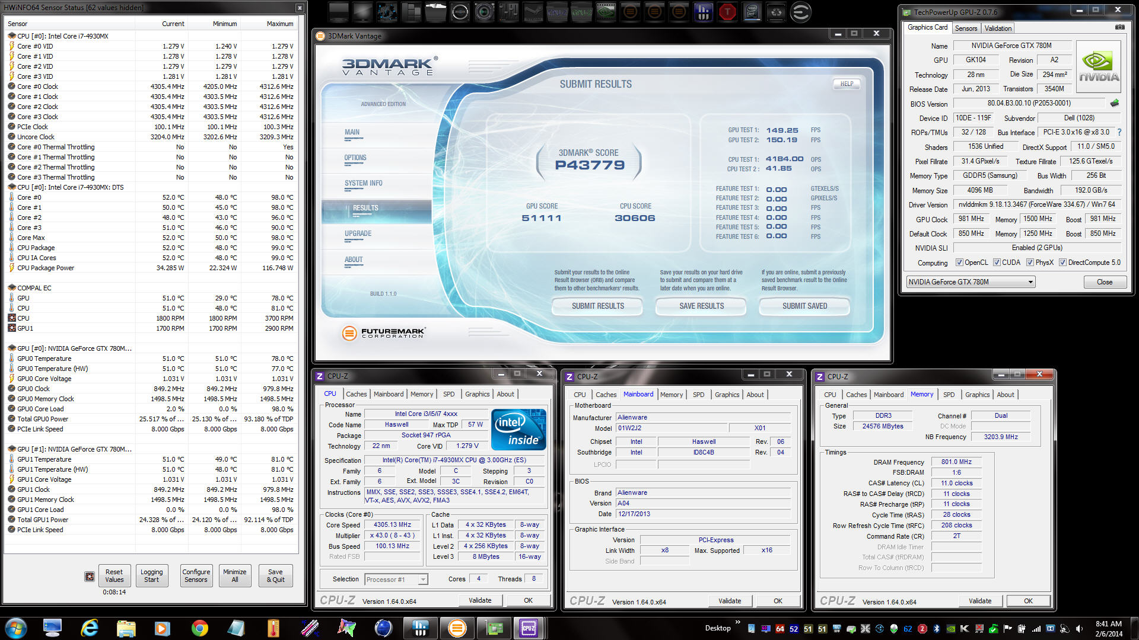
Task: Open Windows Media Player from taskbar
Action: 162,628
